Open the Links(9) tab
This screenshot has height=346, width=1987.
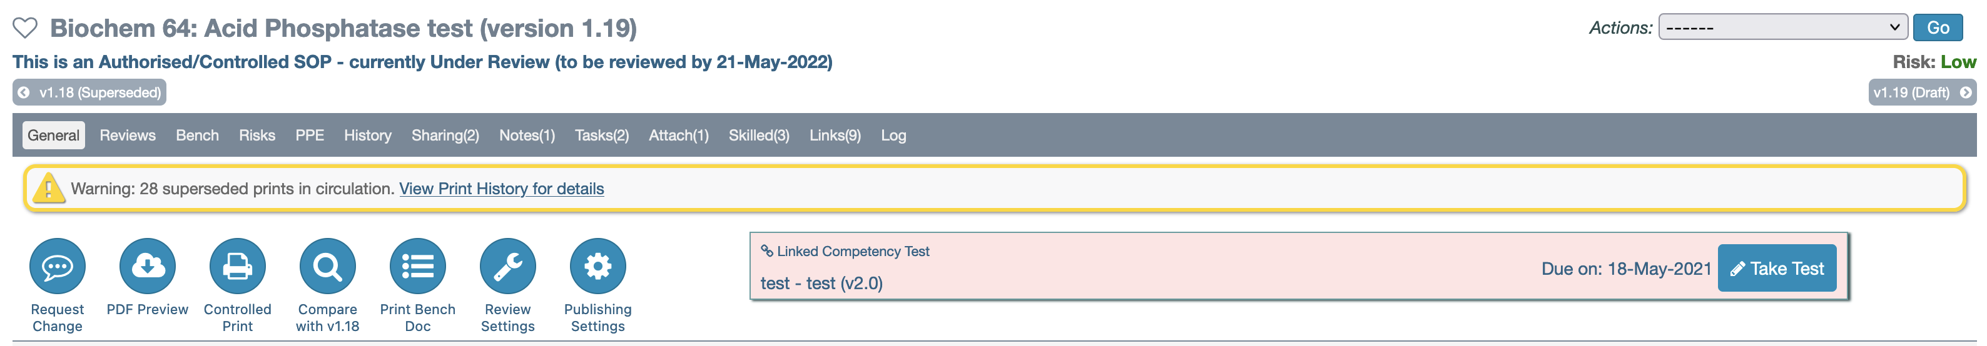(x=835, y=136)
